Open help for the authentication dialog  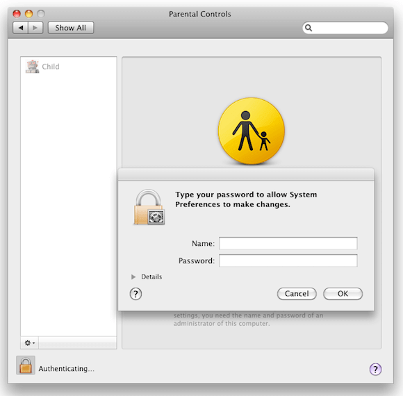tap(135, 294)
